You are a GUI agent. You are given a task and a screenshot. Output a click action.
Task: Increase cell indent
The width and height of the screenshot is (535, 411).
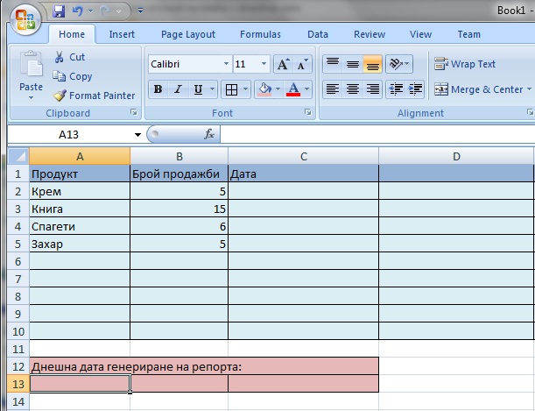point(415,89)
